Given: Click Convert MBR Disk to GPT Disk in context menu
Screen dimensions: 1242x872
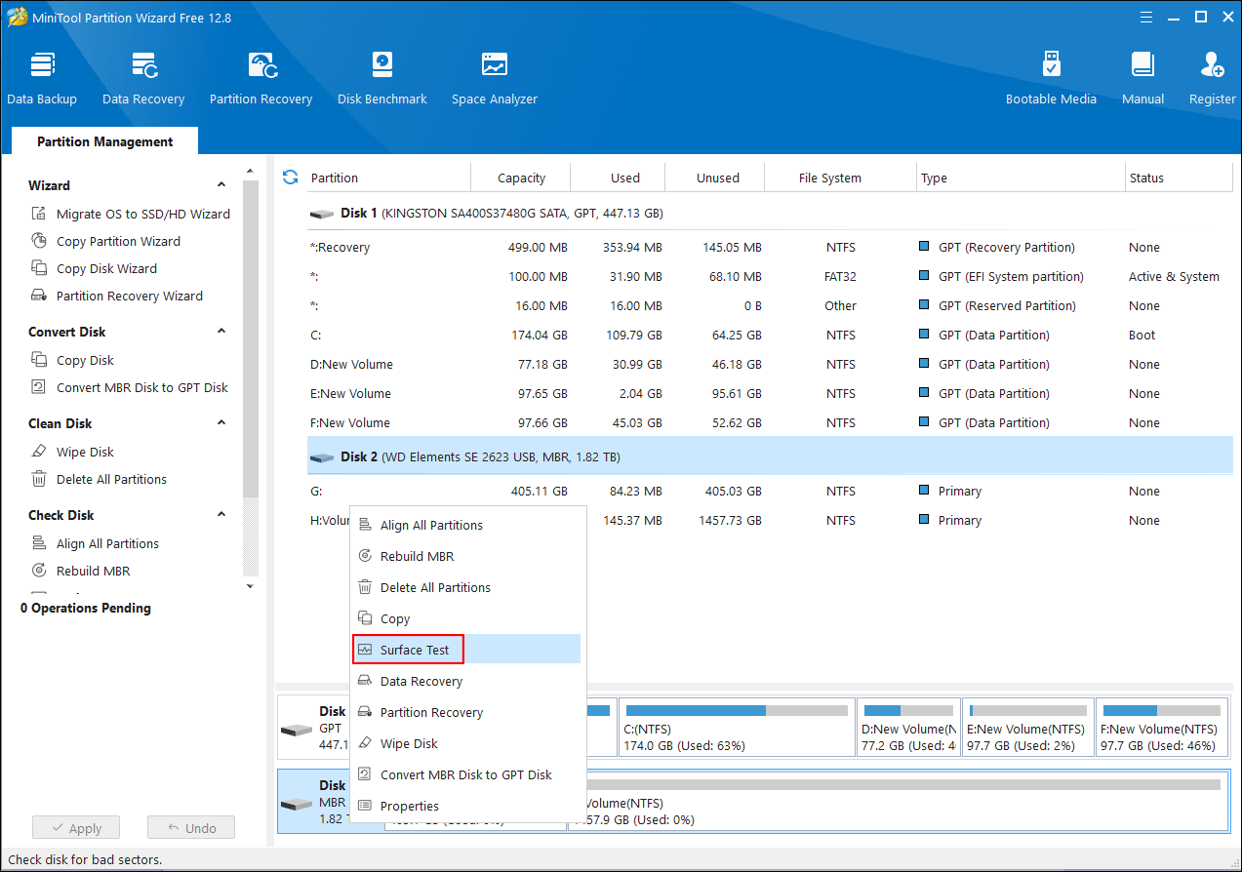Looking at the screenshot, I should (x=466, y=774).
